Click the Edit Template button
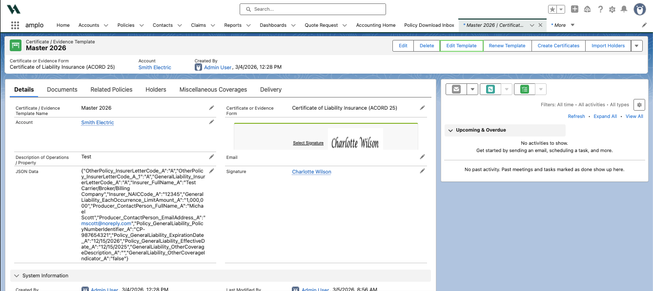Screen dimensions: 653x291 [x=462, y=46]
